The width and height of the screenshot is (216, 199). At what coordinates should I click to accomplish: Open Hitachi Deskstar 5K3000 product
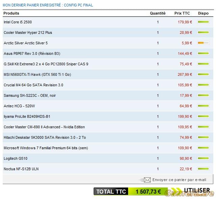[x=45, y=137]
